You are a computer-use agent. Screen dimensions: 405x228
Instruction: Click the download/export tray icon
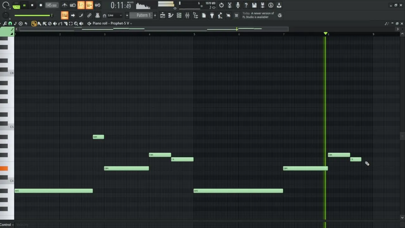point(279,5)
